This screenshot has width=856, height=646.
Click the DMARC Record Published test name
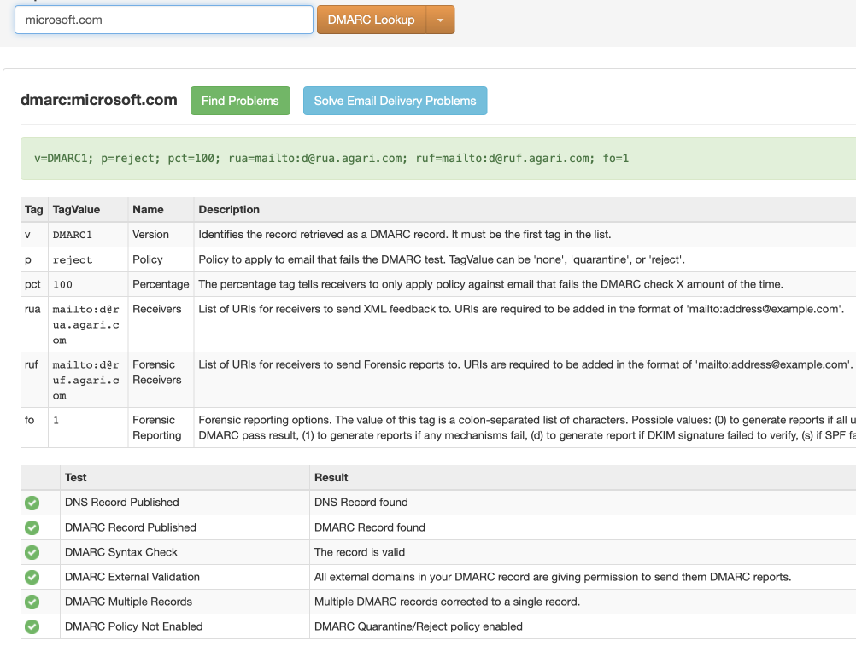[131, 527]
